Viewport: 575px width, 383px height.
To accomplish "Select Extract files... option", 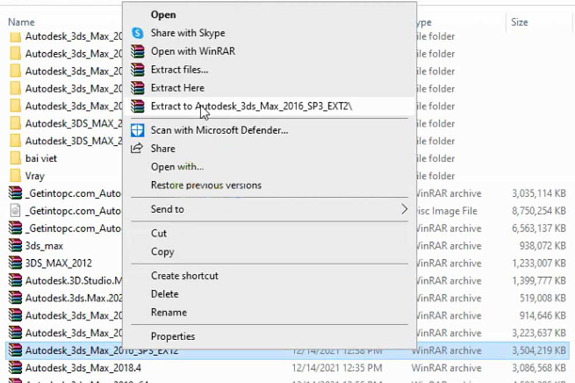I will 180,70.
